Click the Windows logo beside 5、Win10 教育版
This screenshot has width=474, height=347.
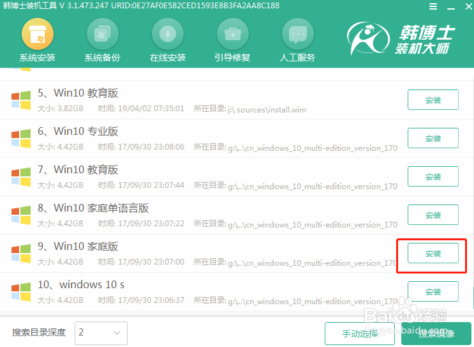click(21, 100)
